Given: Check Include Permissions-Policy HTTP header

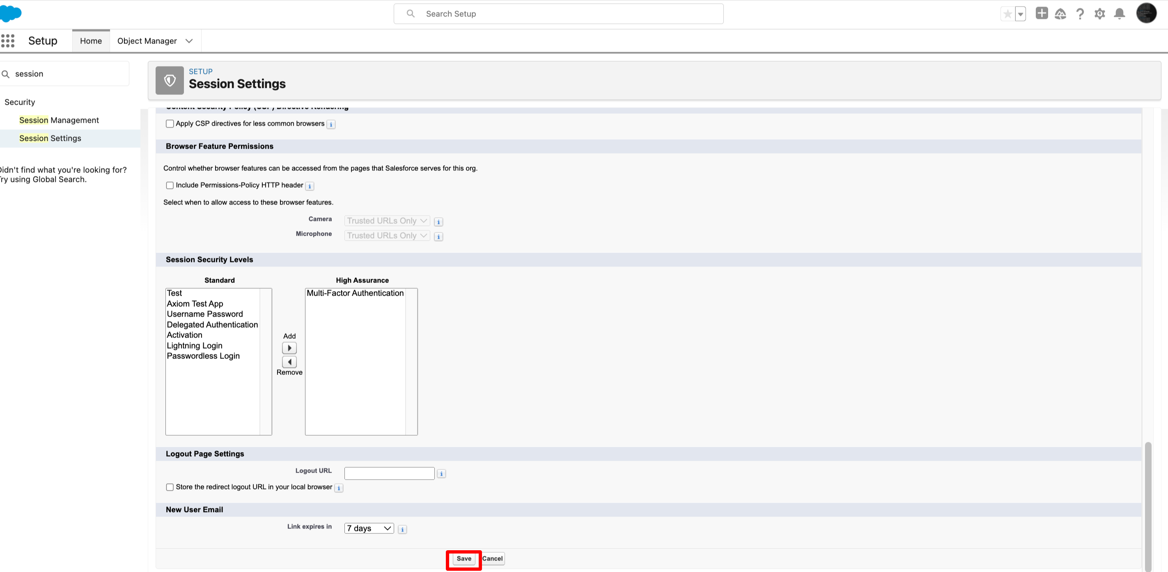Looking at the screenshot, I should coord(170,185).
